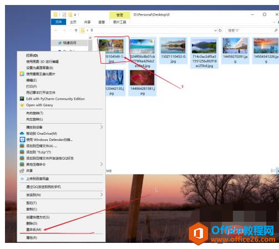Go back with the back arrow
This screenshot has height=249, width=279.
tap(56, 31)
